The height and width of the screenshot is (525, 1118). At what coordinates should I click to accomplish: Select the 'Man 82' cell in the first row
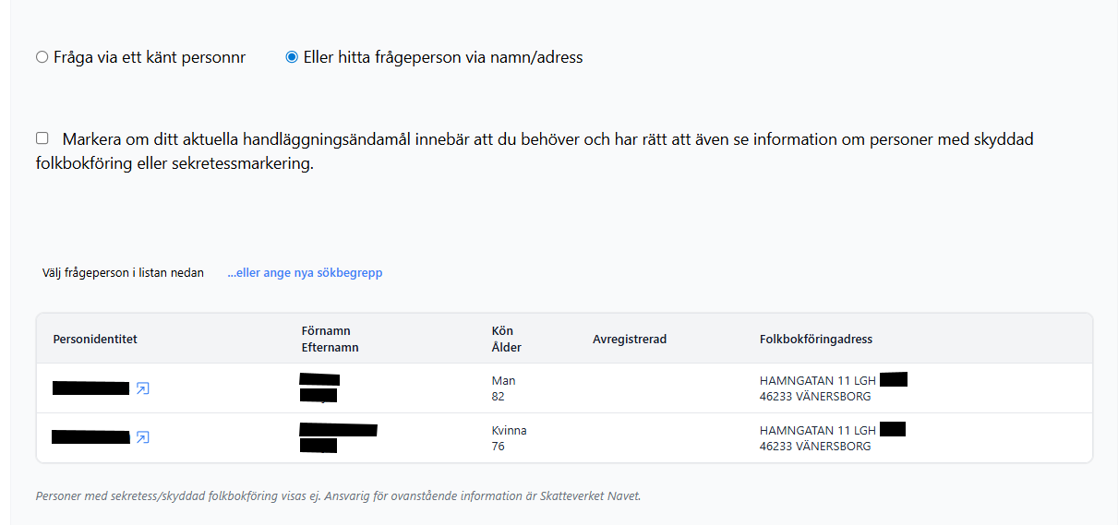[504, 388]
